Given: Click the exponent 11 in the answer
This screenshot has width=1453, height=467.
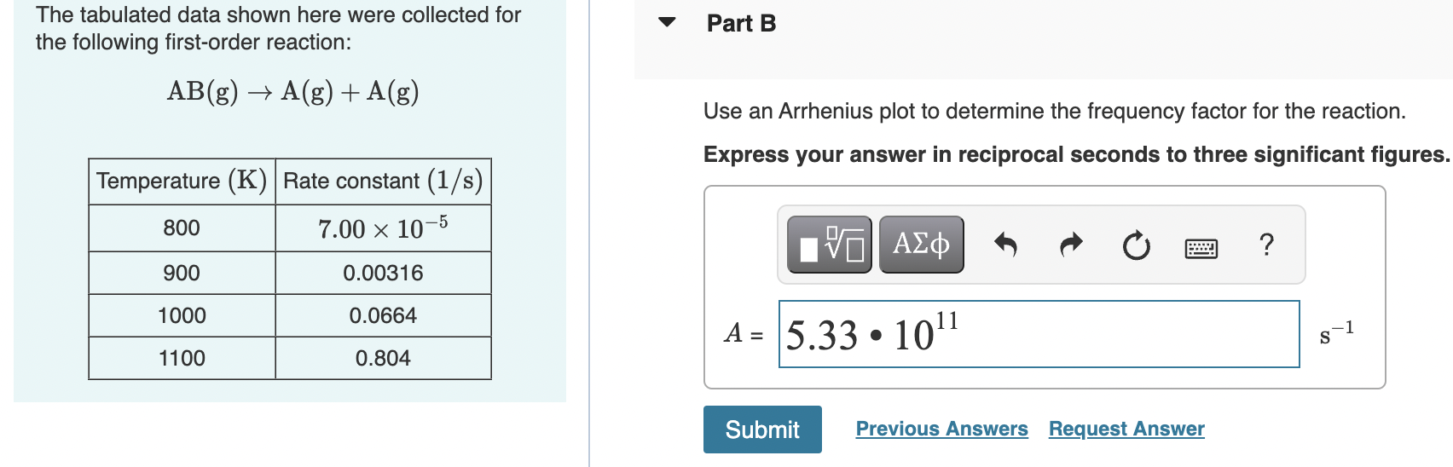Looking at the screenshot, I should click(946, 321).
